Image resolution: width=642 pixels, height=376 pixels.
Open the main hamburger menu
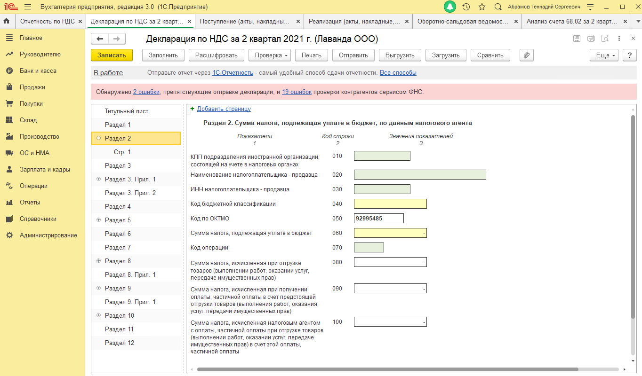point(27,7)
